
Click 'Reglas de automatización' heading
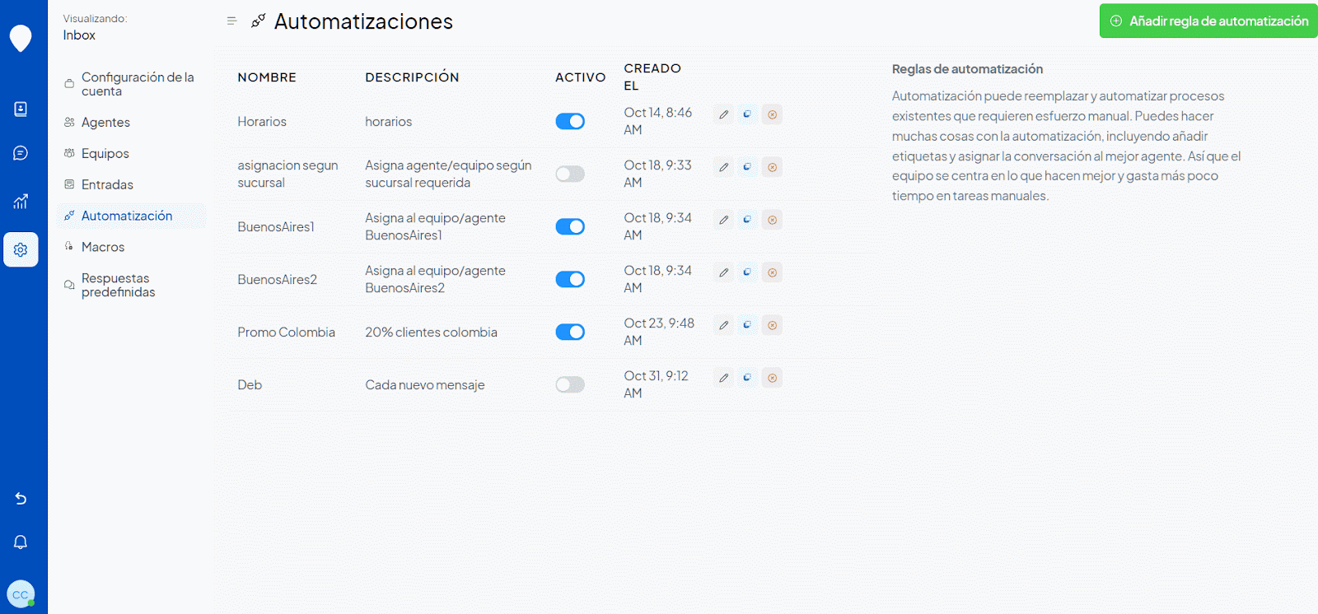pos(967,69)
